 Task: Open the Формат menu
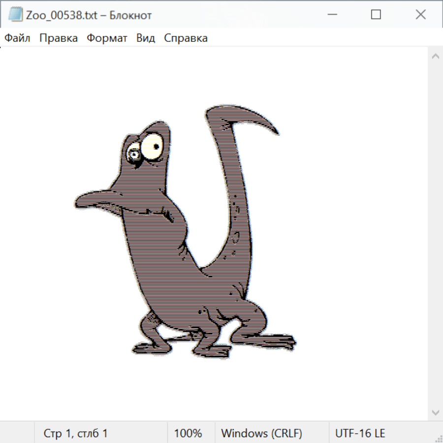(107, 38)
